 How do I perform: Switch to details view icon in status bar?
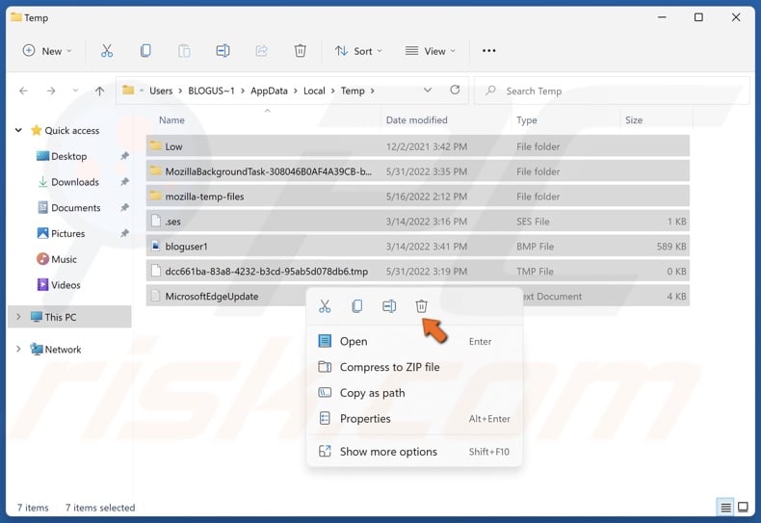pos(725,508)
